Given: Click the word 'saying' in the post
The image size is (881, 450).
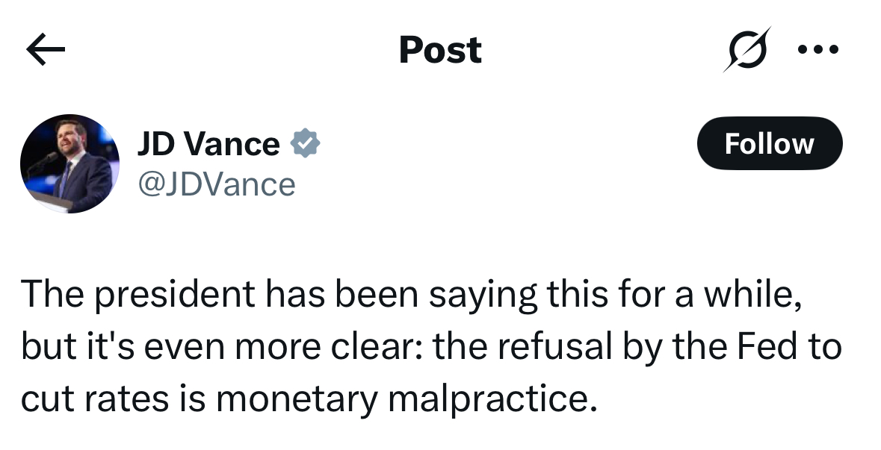Looking at the screenshot, I should coord(482,296).
